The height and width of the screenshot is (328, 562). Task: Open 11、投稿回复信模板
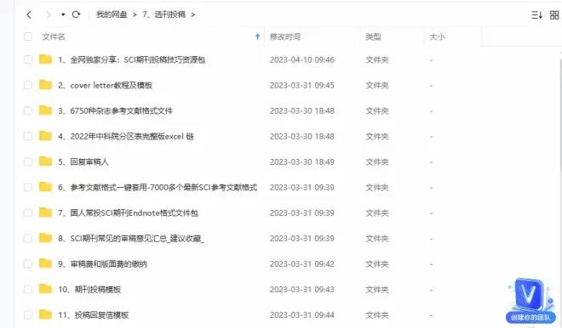point(93,315)
